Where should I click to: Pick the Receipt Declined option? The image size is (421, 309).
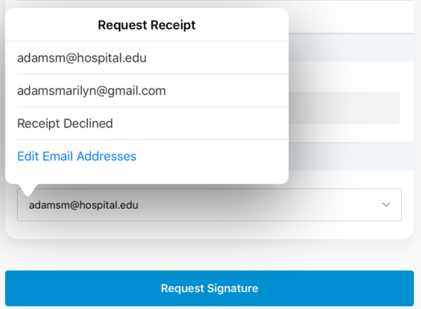coord(65,123)
